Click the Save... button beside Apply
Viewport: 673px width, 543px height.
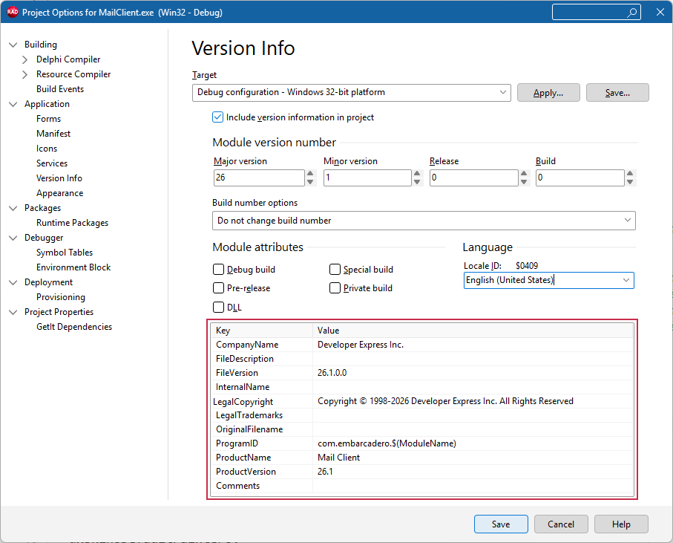(617, 93)
